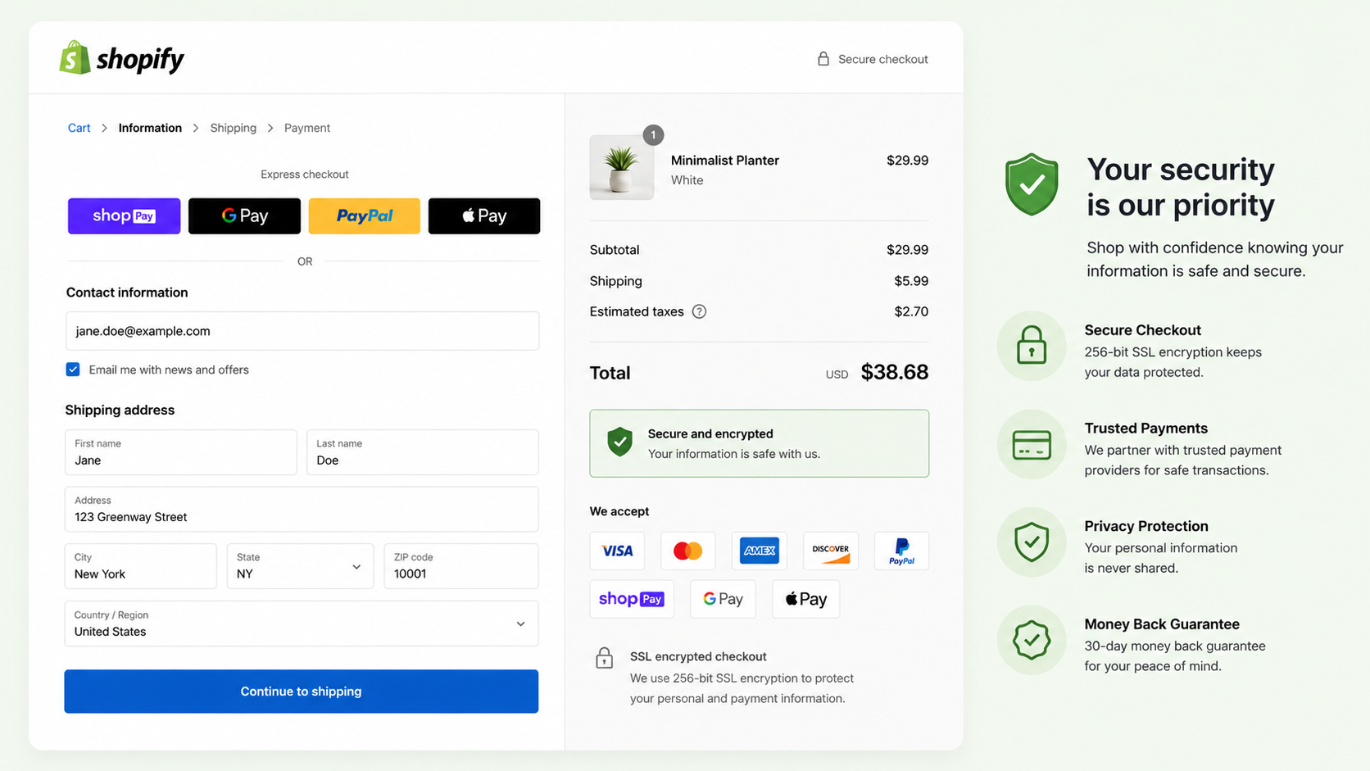Click the email contact field
The width and height of the screenshot is (1370, 771).
click(302, 331)
